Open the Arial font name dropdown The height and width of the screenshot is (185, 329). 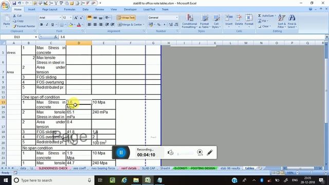(x=60, y=17)
